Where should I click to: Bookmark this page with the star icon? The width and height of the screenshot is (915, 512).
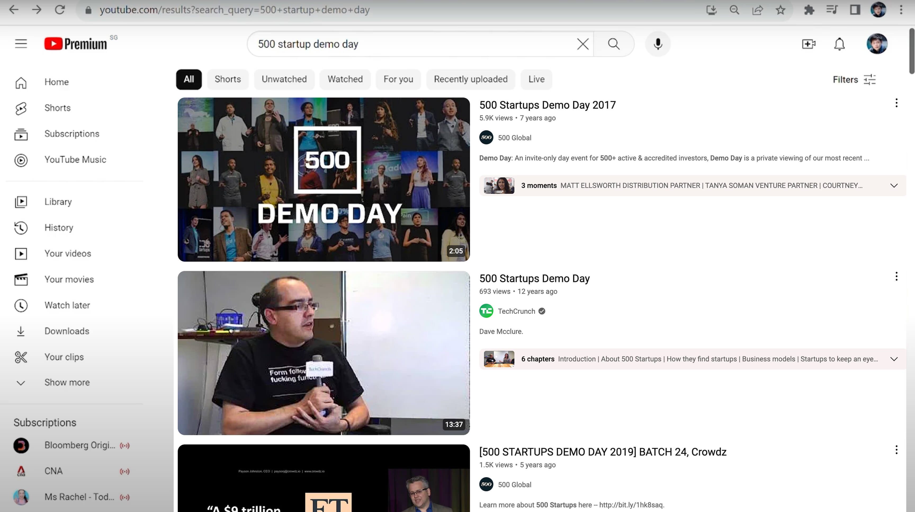coord(780,10)
